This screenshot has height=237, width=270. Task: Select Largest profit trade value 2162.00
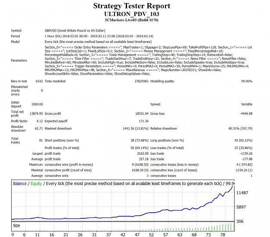[143, 153]
